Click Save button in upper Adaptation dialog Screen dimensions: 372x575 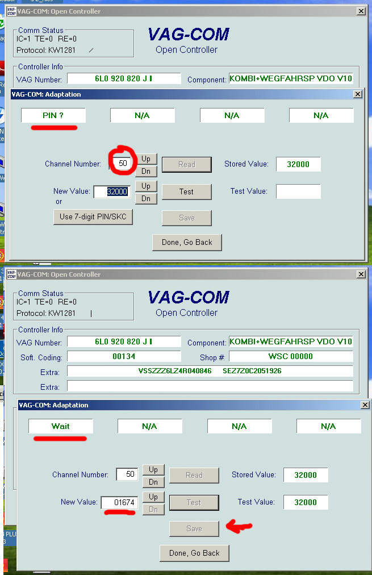(186, 218)
